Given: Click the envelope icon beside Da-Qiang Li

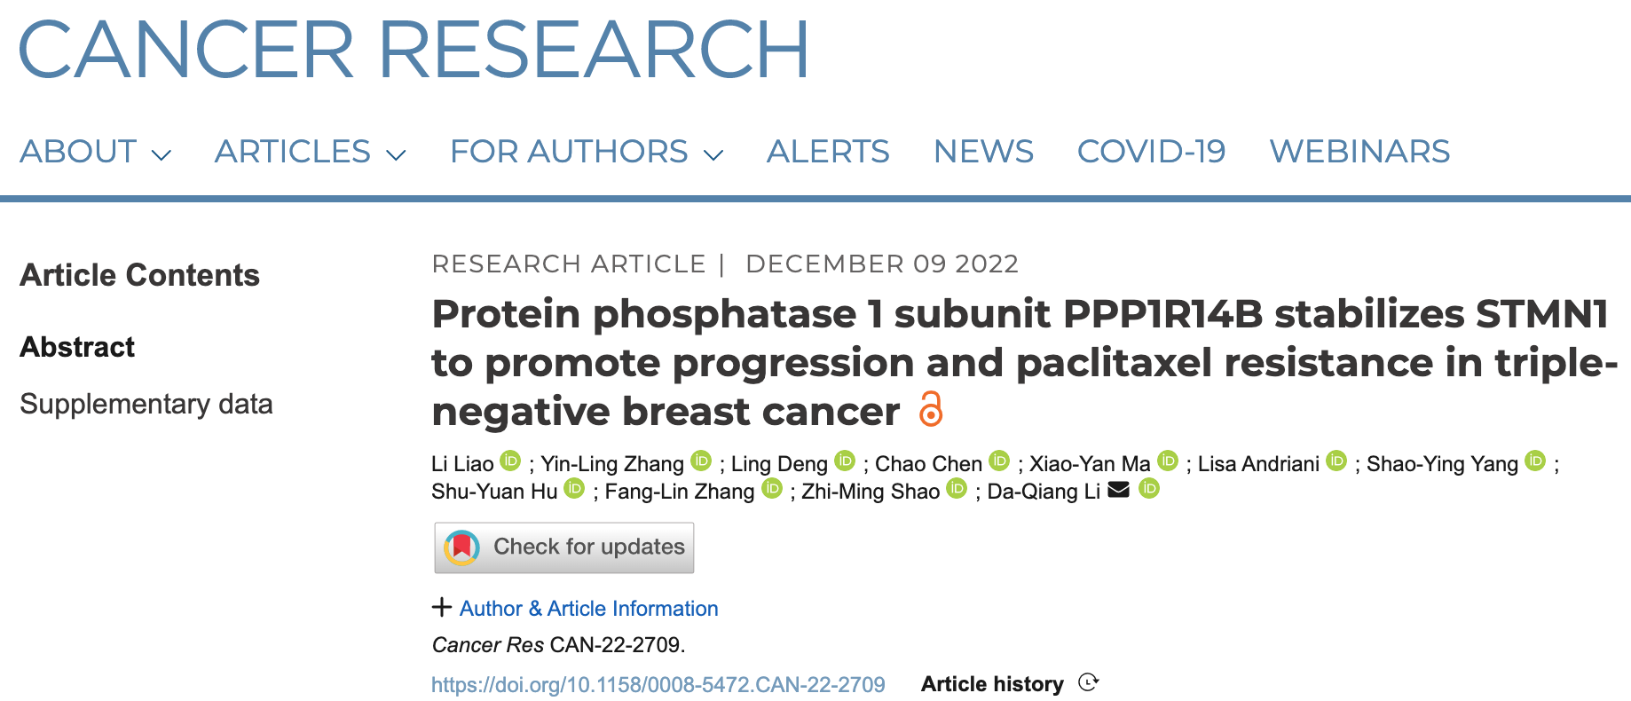Looking at the screenshot, I should point(1119,489).
